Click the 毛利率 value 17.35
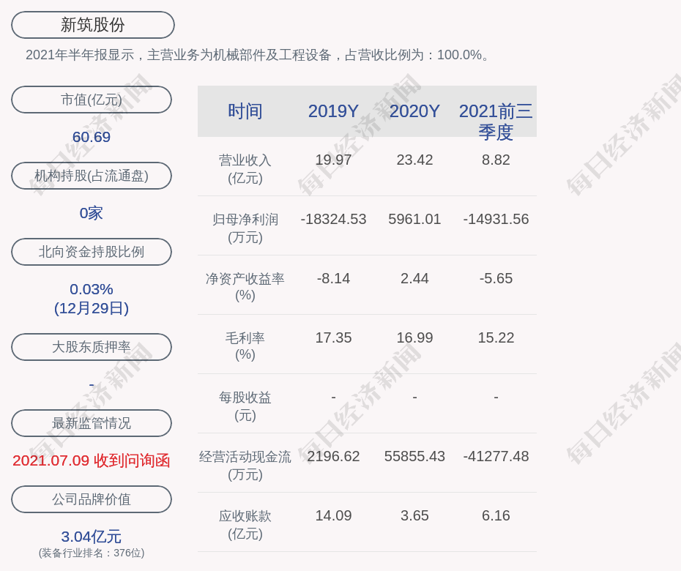The height and width of the screenshot is (571, 681). (x=333, y=337)
